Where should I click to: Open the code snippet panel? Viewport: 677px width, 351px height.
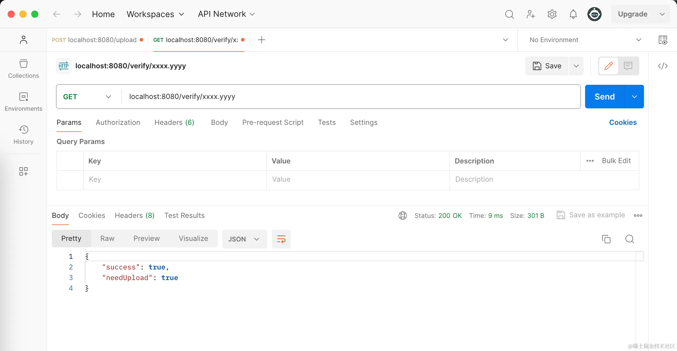point(663,66)
